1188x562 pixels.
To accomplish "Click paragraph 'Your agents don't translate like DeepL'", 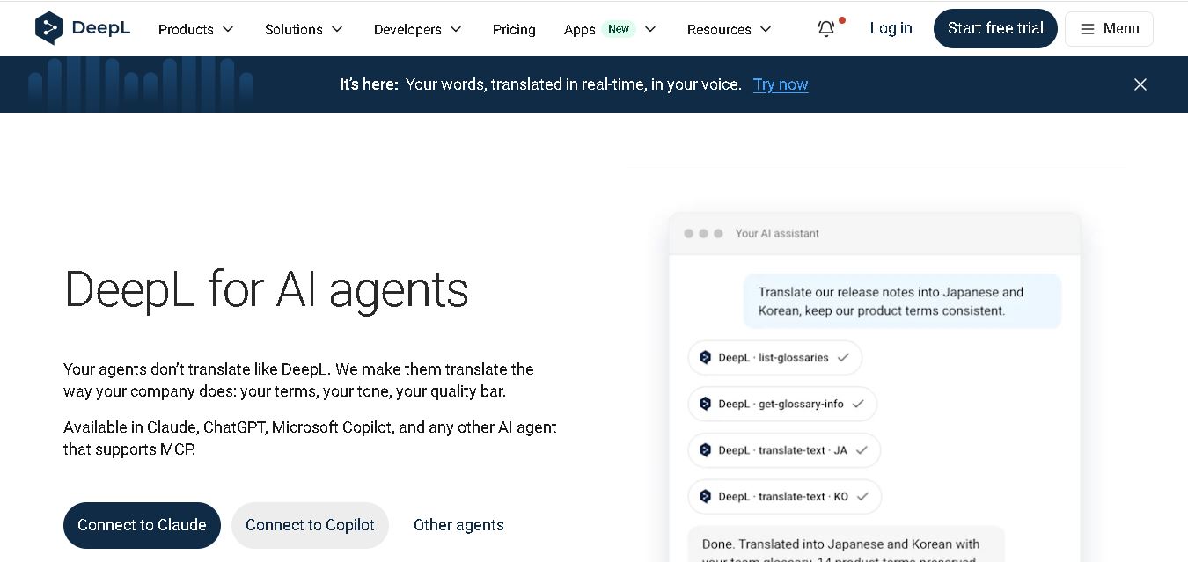I will tap(298, 380).
